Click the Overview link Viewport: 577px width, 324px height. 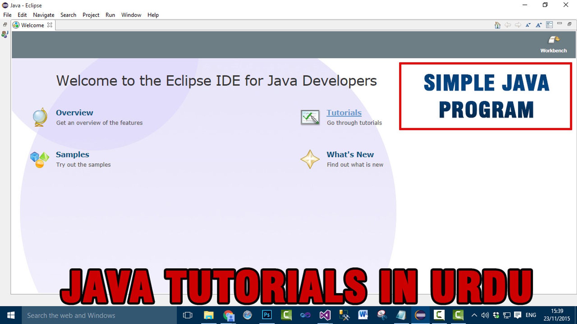[75, 112]
